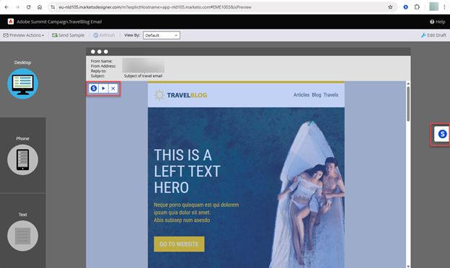The height and width of the screenshot is (268, 450).
Task: Click the hero heading LEFT TEXT HERO
Action: [187, 171]
